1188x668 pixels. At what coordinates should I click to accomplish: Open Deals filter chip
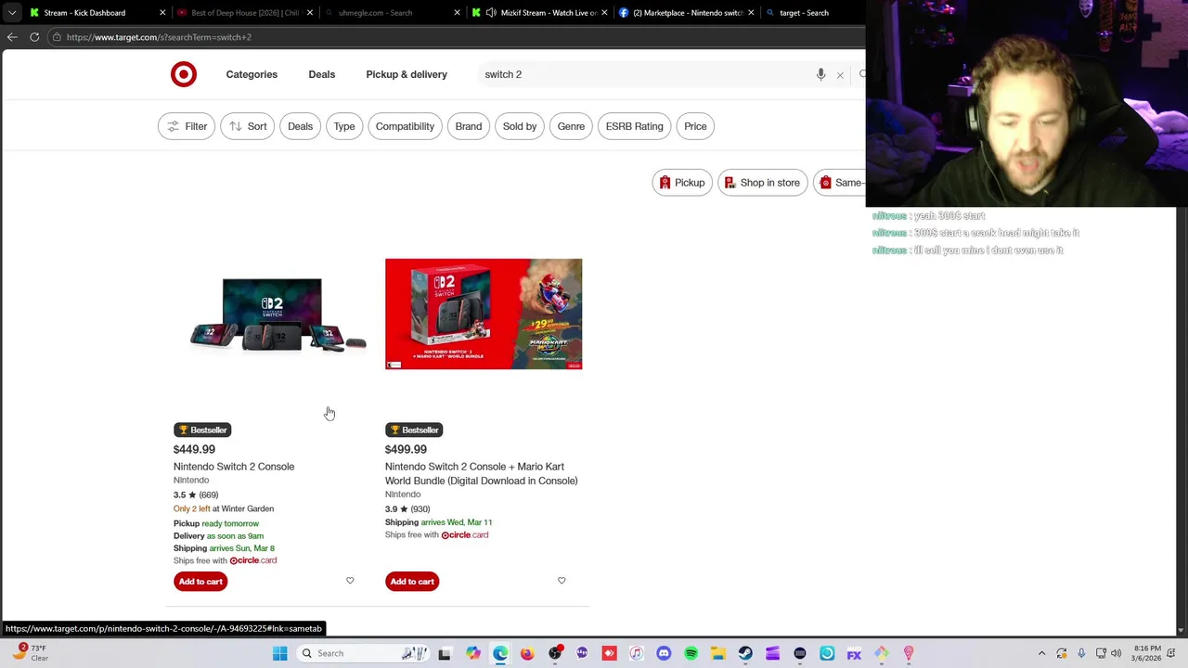tap(300, 126)
